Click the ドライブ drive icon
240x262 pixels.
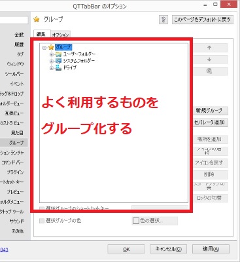[x=58, y=67]
